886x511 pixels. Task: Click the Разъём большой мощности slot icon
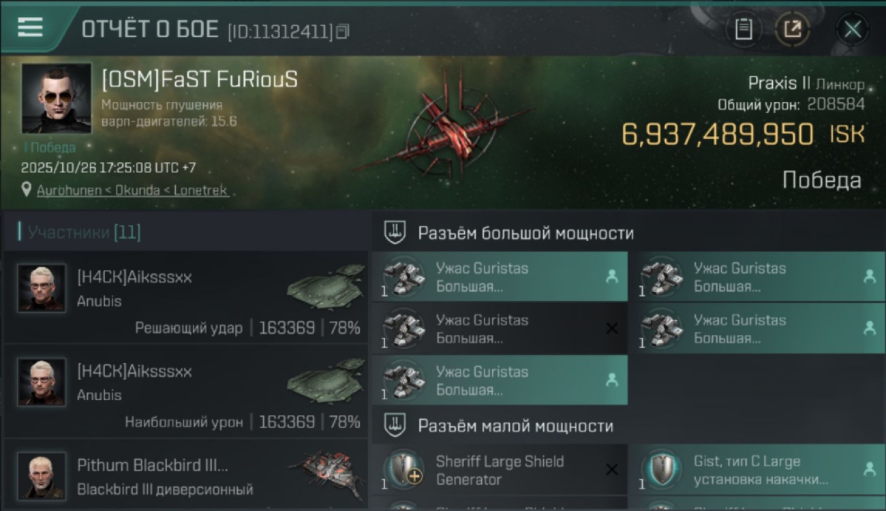point(395,233)
